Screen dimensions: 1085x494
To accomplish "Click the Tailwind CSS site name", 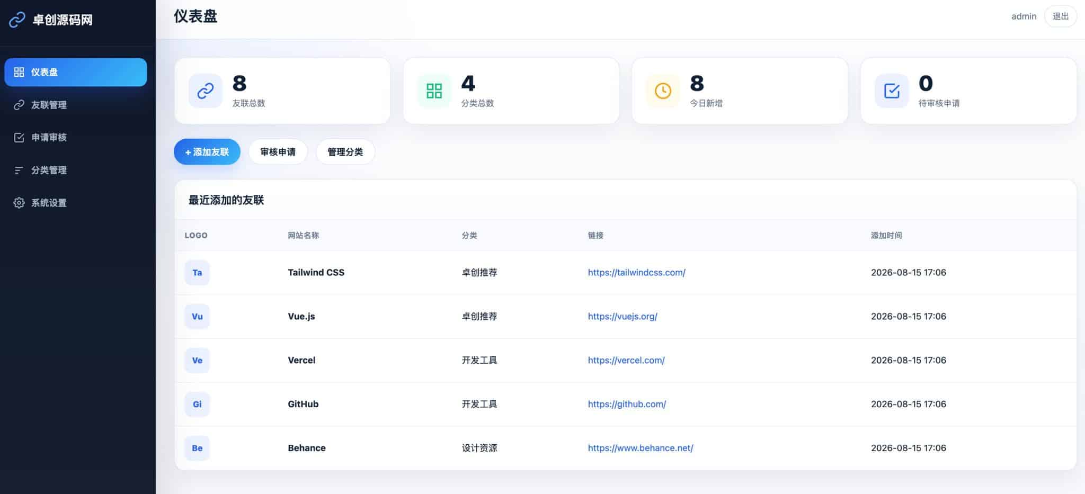I will coord(316,273).
